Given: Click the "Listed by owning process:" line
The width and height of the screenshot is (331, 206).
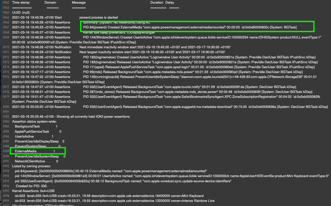Looking at the screenshot, I should pos(32,166).
